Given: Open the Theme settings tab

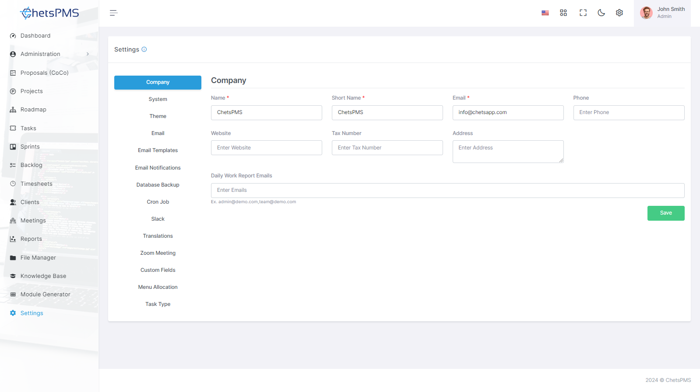Looking at the screenshot, I should 158,117.
